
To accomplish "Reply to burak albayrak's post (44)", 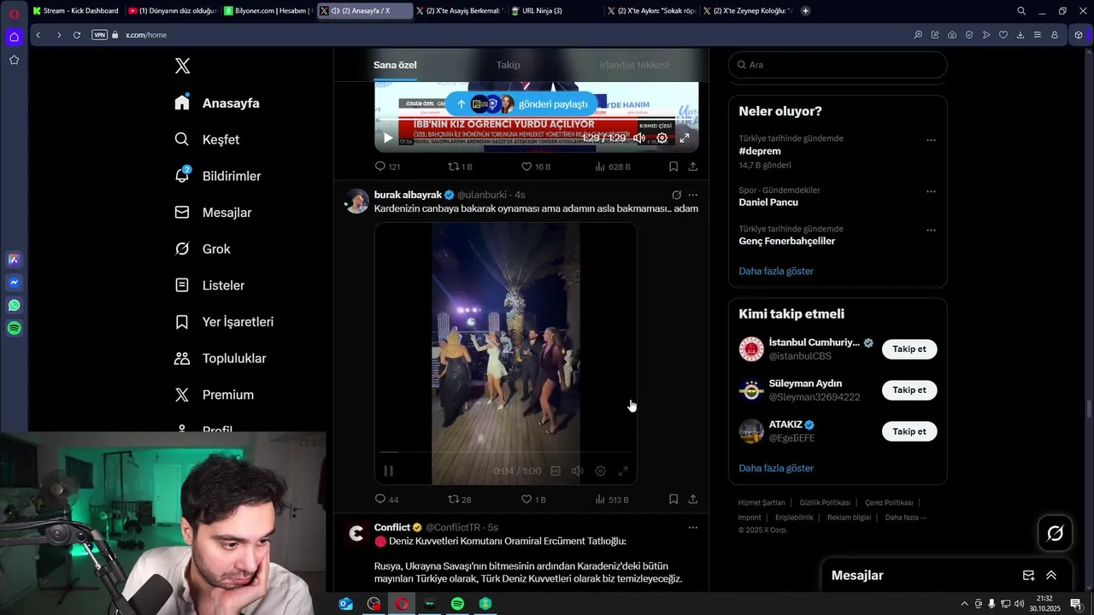I will (x=387, y=499).
